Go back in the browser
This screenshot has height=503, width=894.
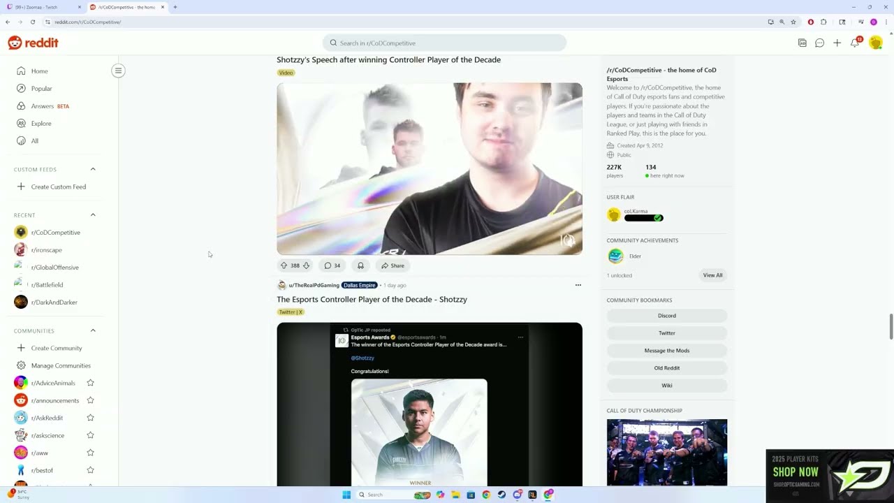pos(8,22)
